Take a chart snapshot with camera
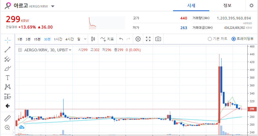The image size is (258, 136). pyautogui.click(x=158, y=39)
